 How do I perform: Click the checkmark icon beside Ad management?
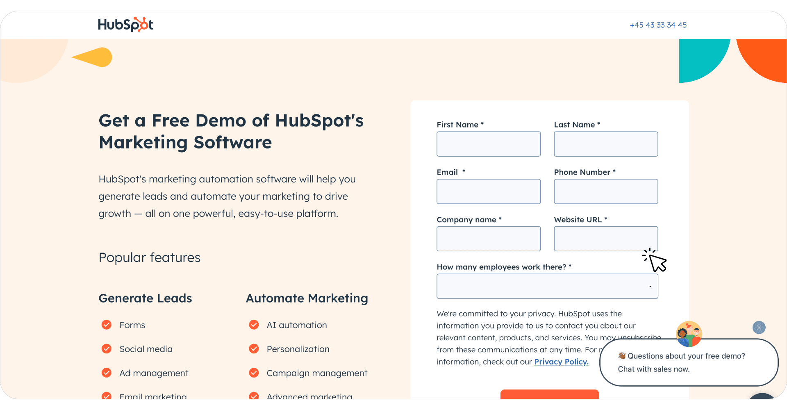click(x=107, y=373)
